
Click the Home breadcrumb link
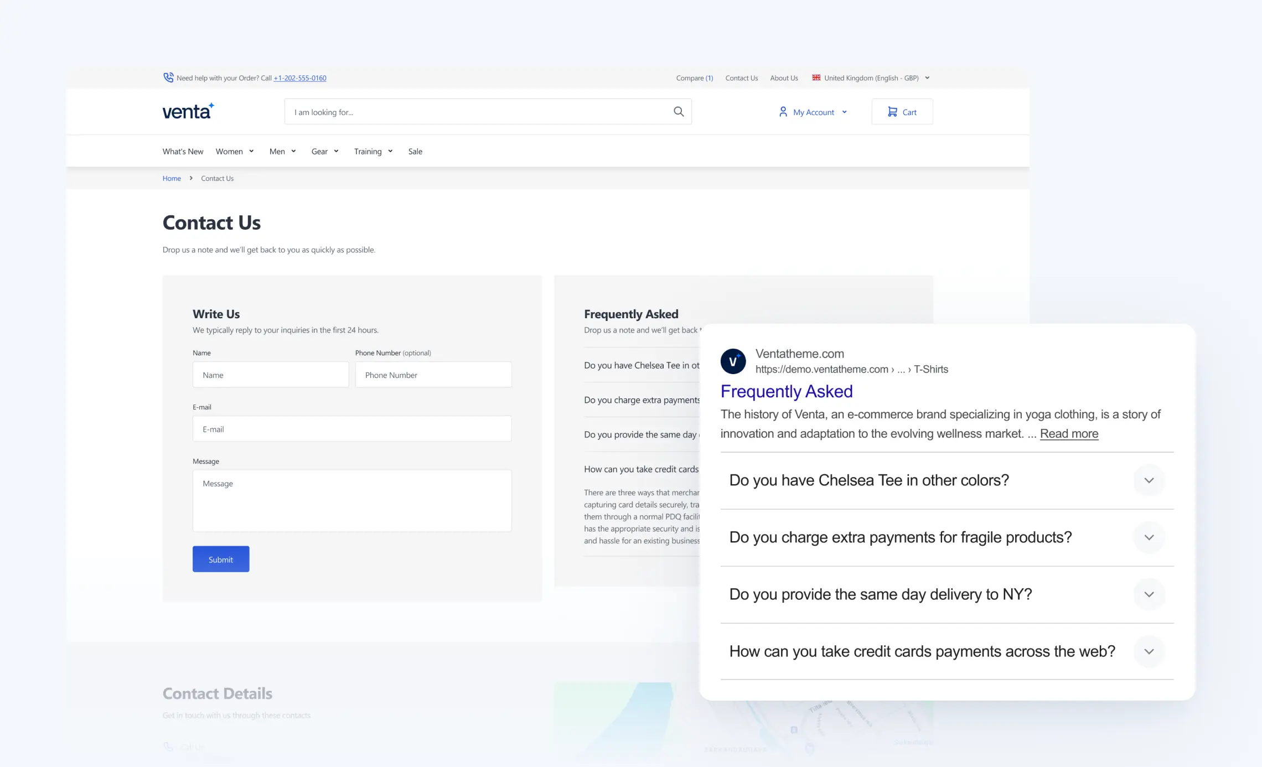coord(172,178)
